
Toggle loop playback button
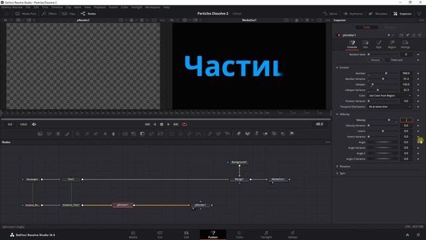(184, 125)
